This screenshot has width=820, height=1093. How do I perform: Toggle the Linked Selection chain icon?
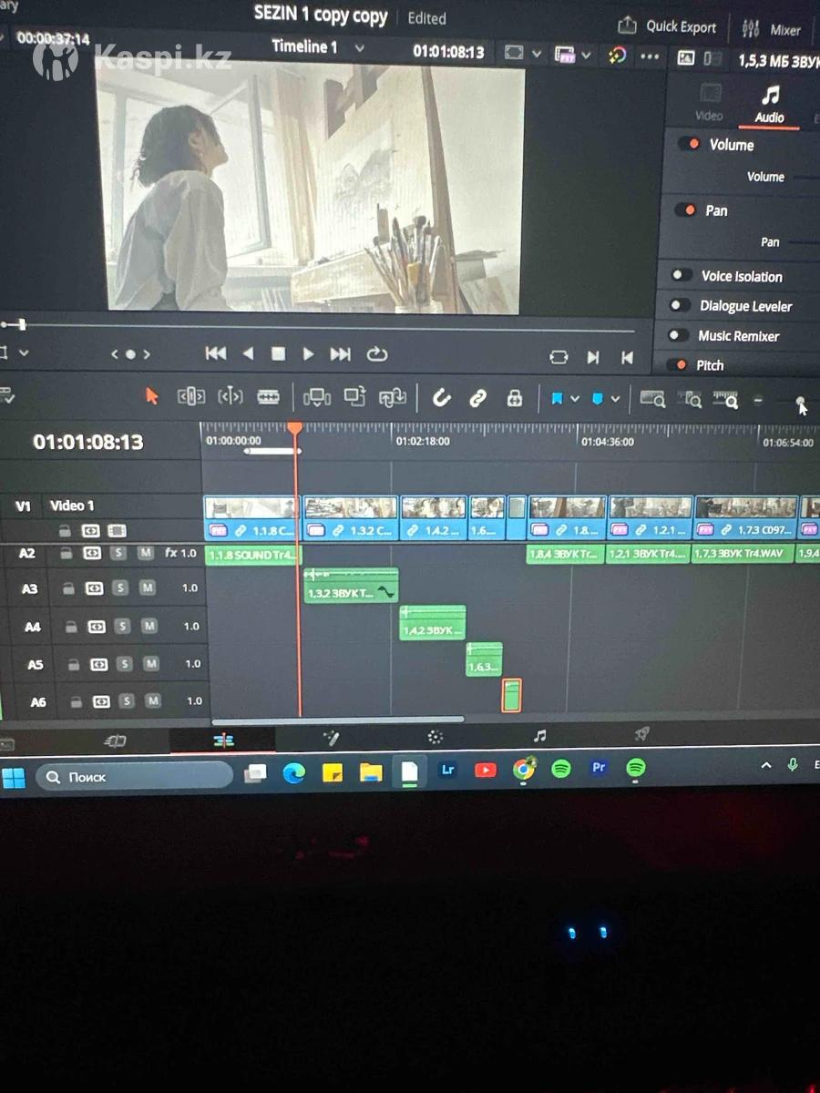click(477, 398)
